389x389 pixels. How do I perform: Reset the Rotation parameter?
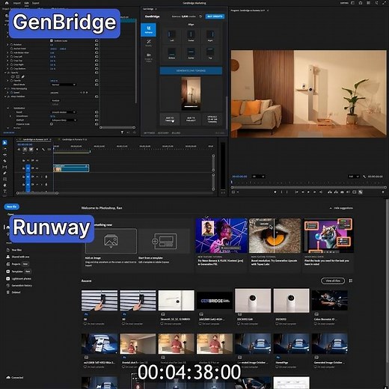pos(97,45)
